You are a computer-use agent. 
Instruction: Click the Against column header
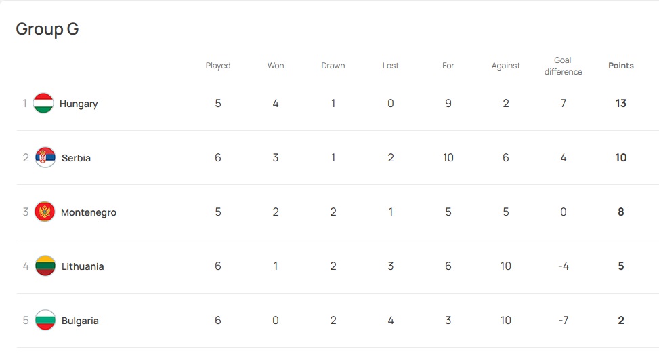(506, 66)
